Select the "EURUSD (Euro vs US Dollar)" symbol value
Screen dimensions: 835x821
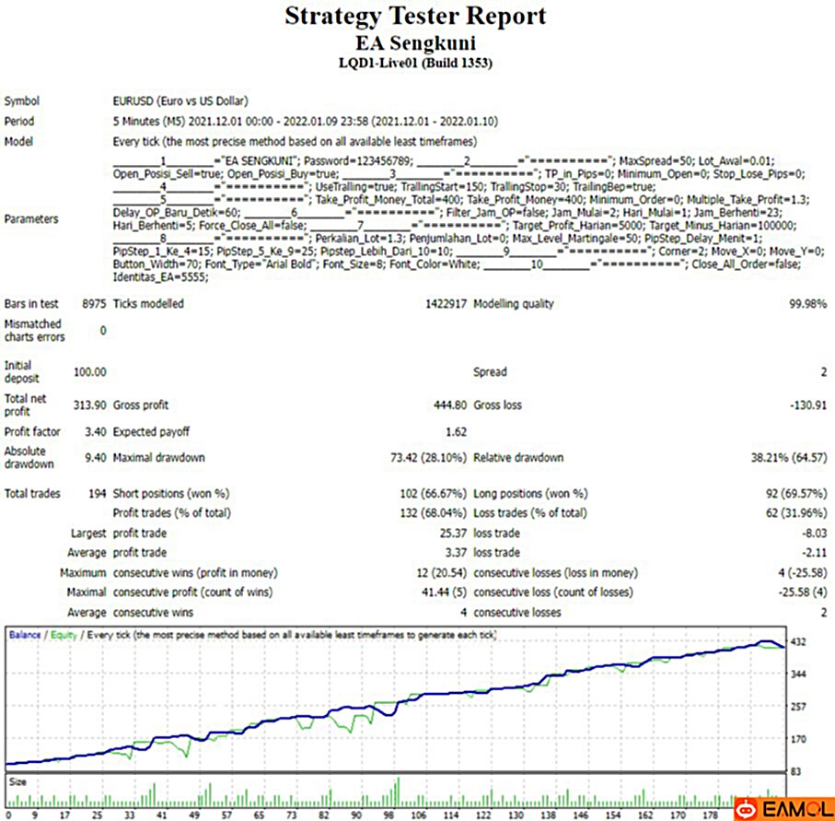pyautogui.click(x=180, y=100)
